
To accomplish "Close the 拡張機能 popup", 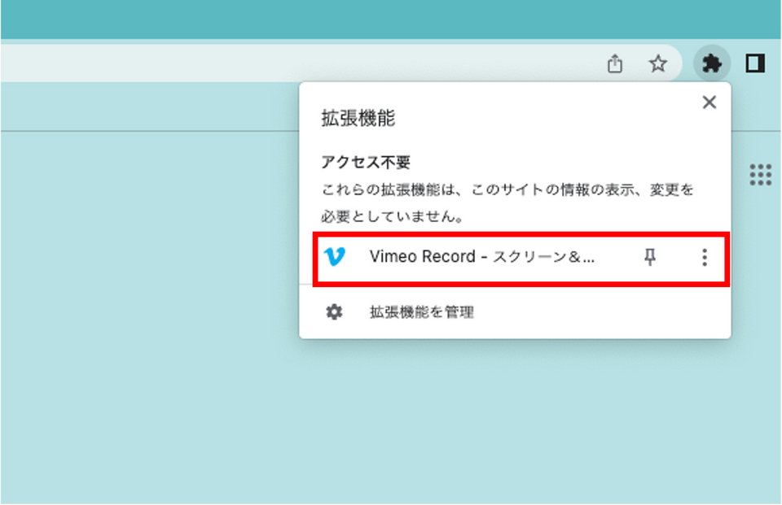I will (x=709, y=102).
